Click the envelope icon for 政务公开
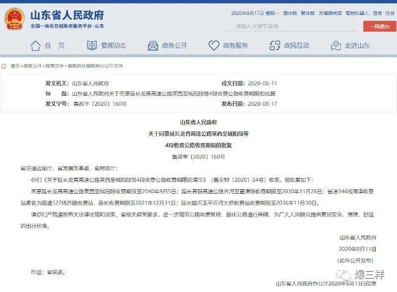This screenshot has width=397, height=292. click(x=153, y=46)
